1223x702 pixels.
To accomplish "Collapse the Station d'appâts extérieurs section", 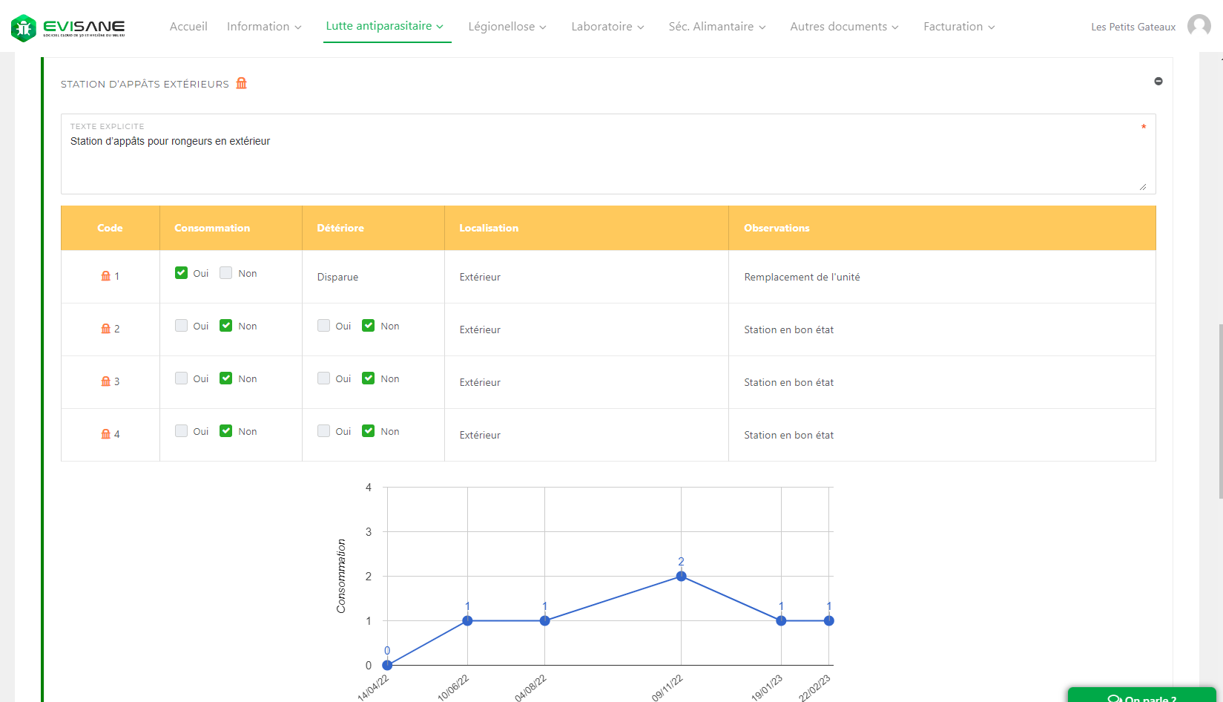I will tap(1158, 82).
